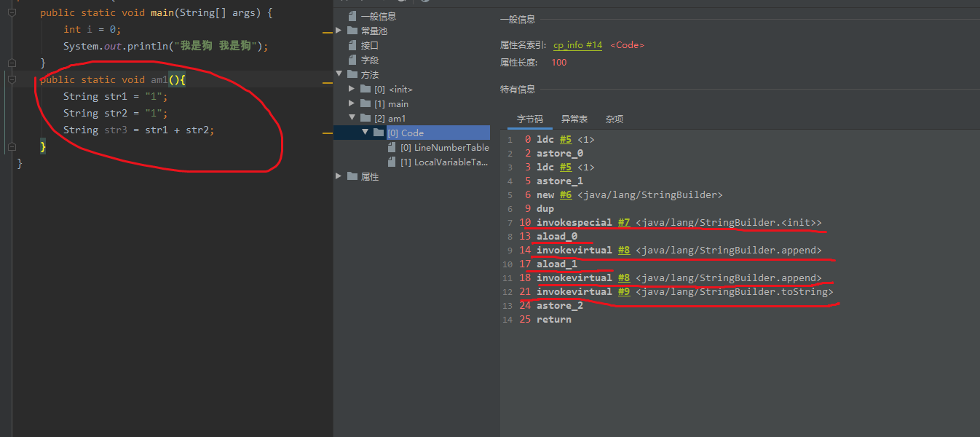Screen dimensions: 980x437
Task: Select the [0] Code tree label
Action: click(406, 133)
